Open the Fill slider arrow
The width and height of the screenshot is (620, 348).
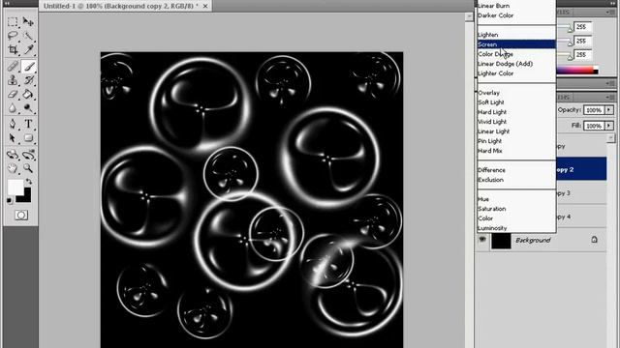coord(609,126)
